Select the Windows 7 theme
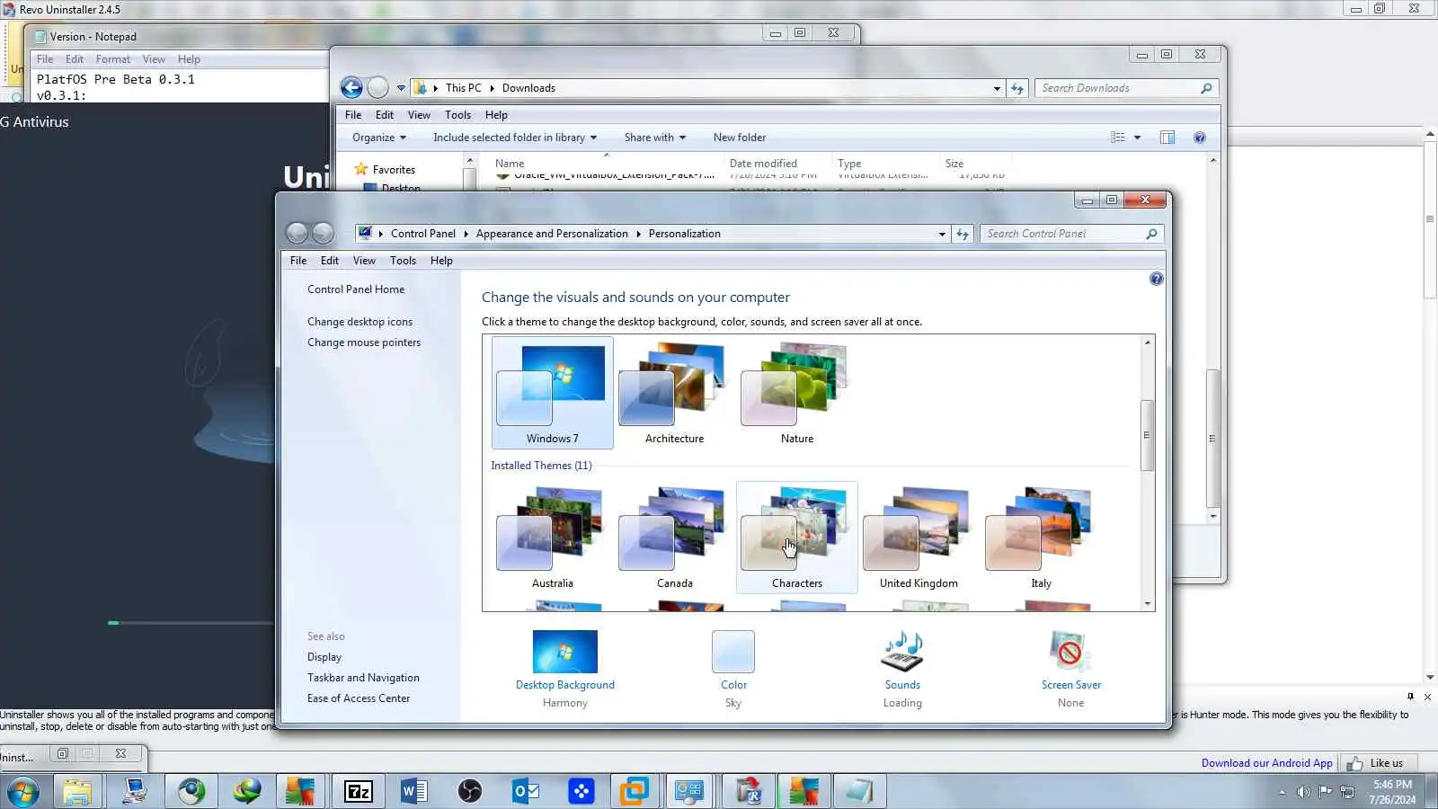The width and height of the screenshot is (1438, 809). click(x=552, y=393)
